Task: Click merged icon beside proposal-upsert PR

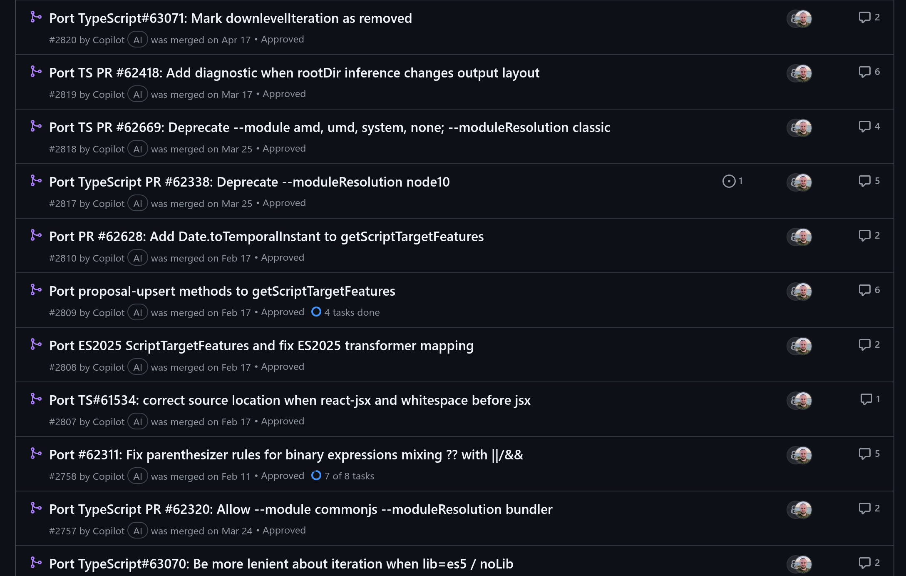Action: tap(36, 290)
